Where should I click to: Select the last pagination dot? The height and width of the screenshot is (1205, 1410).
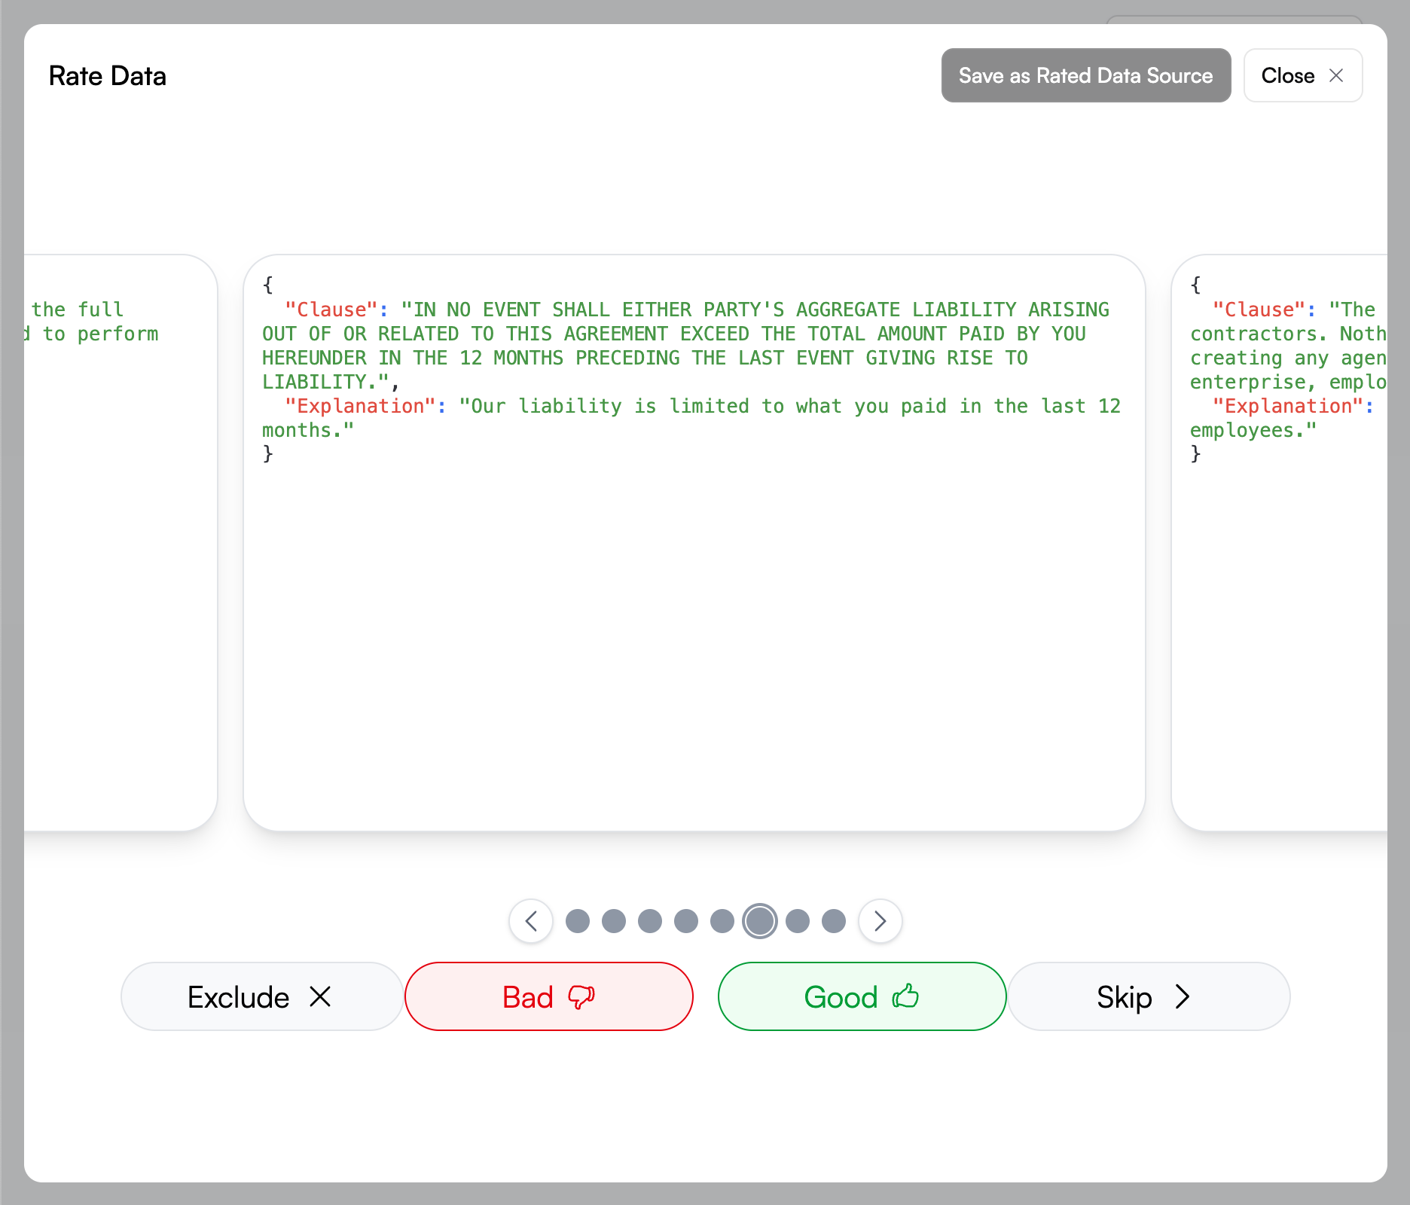pyautogui.click(x=833, y=920)
